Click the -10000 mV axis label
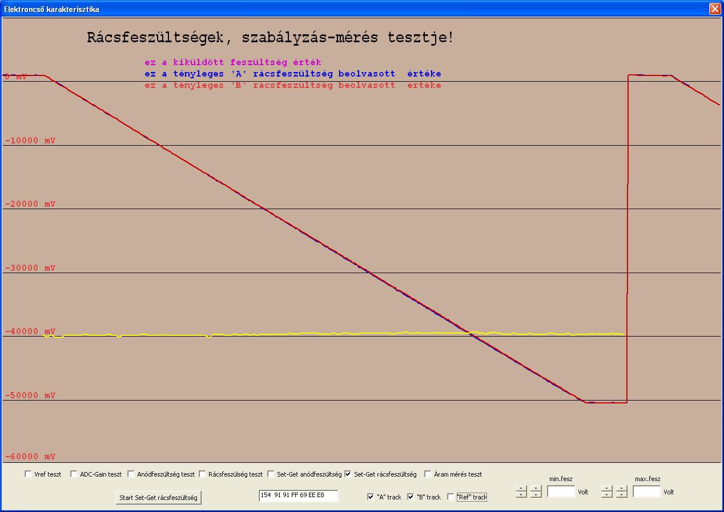Screen dimensions: 724x512 tap(30, 141)
